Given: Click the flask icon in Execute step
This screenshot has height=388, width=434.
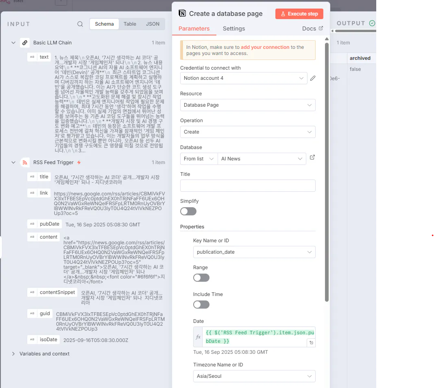Looking at the screenshot, I should tap(283, 14).
